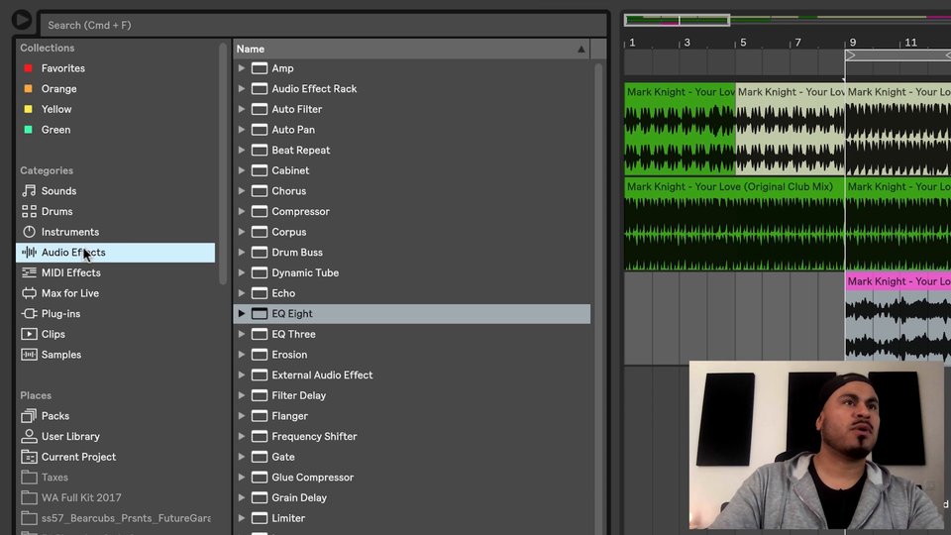Select the Your Love (Original Club Mix) clip
Viewport: 951px width, 535px height.
(x=734, y=224)
